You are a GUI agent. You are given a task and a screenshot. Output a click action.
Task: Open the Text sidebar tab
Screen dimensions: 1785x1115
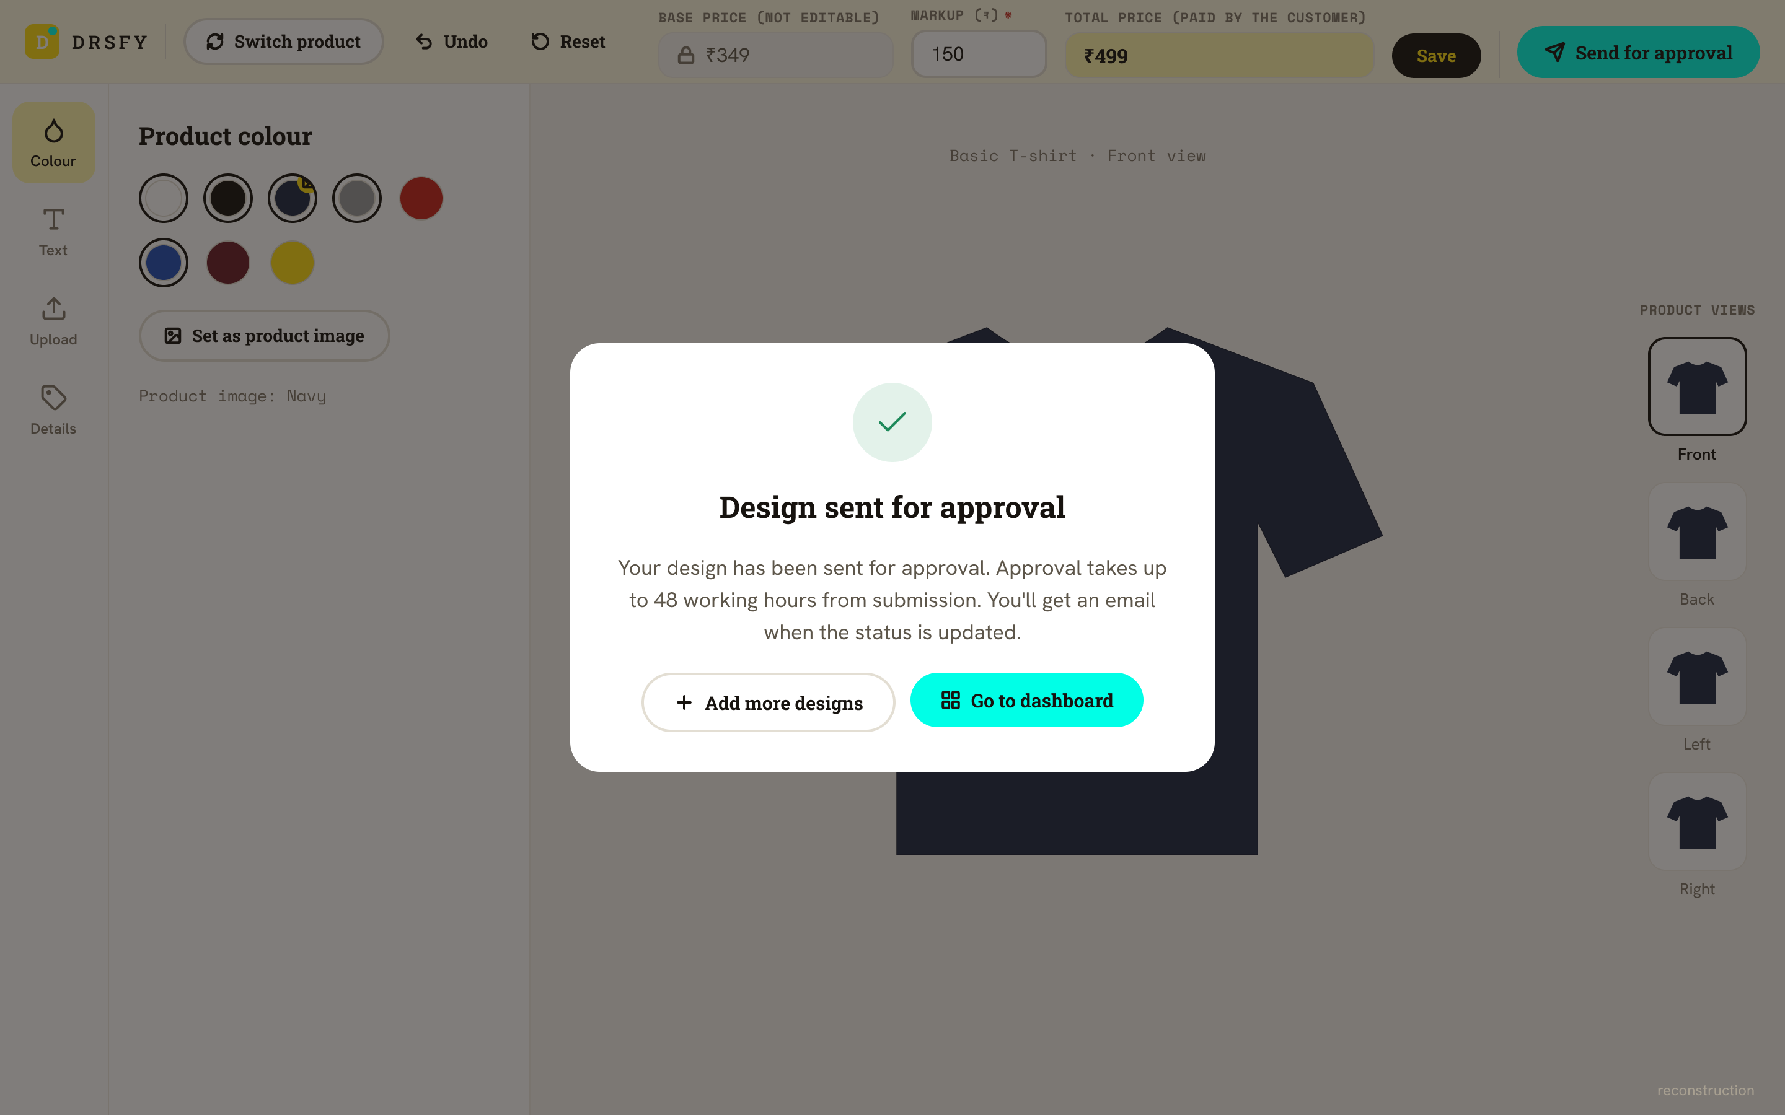[x=53, y=232]
